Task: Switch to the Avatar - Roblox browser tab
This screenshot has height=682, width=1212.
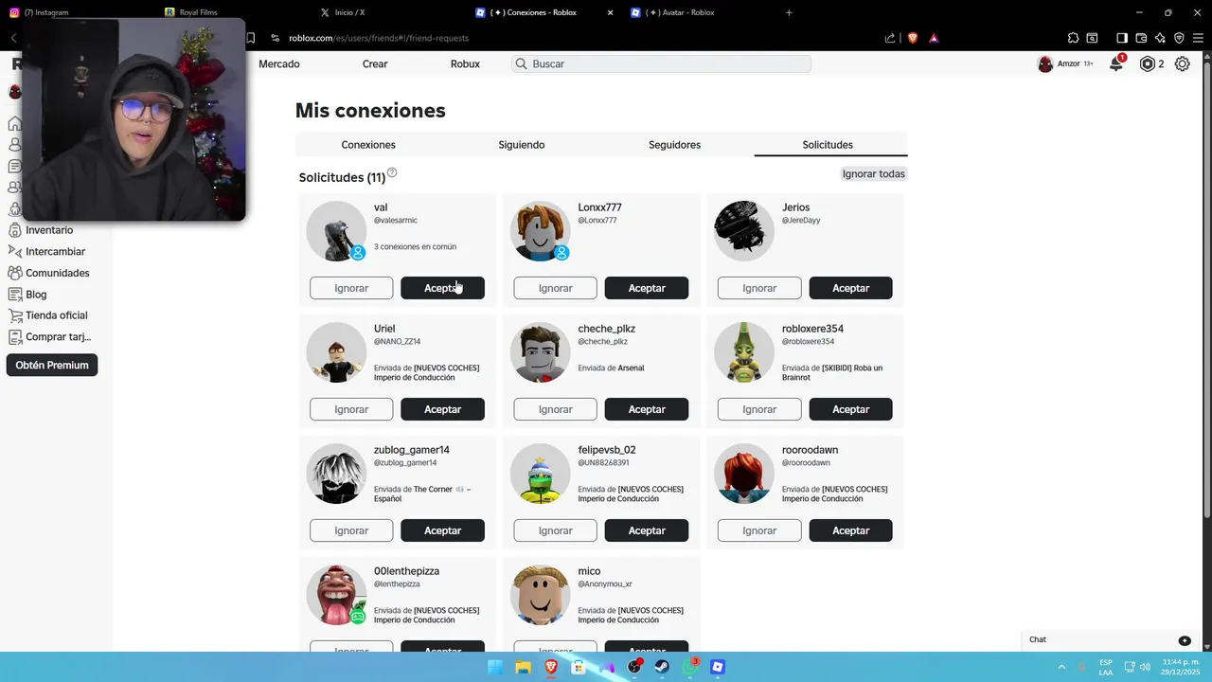Action: 701,12
